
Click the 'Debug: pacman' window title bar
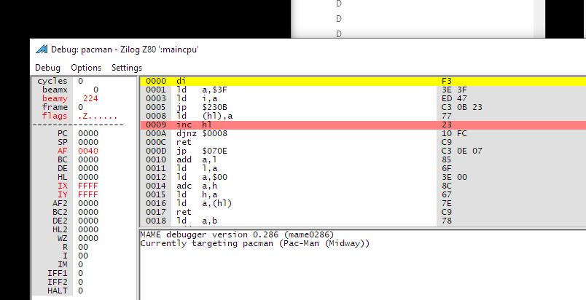click(292, 50)
